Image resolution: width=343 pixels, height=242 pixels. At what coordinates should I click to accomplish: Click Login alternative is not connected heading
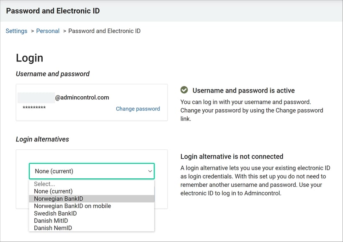[232, 157]
